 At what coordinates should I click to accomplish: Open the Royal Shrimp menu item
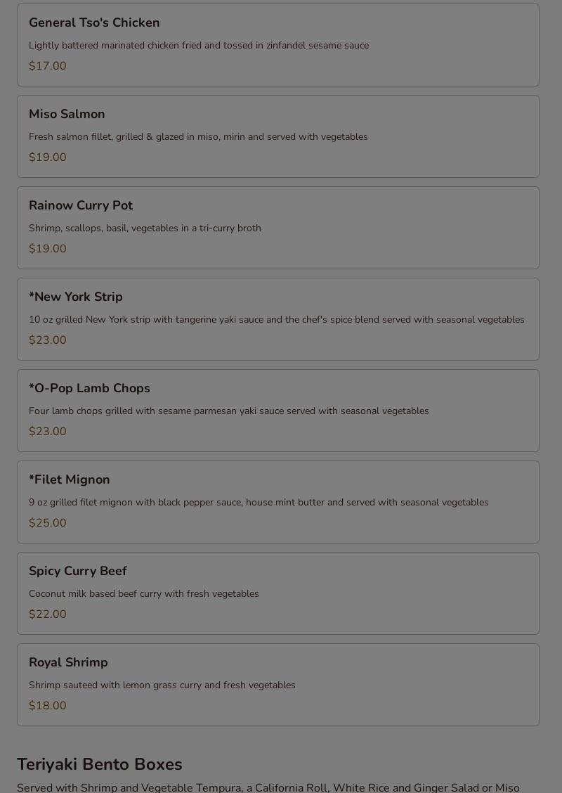pos(278,685)
